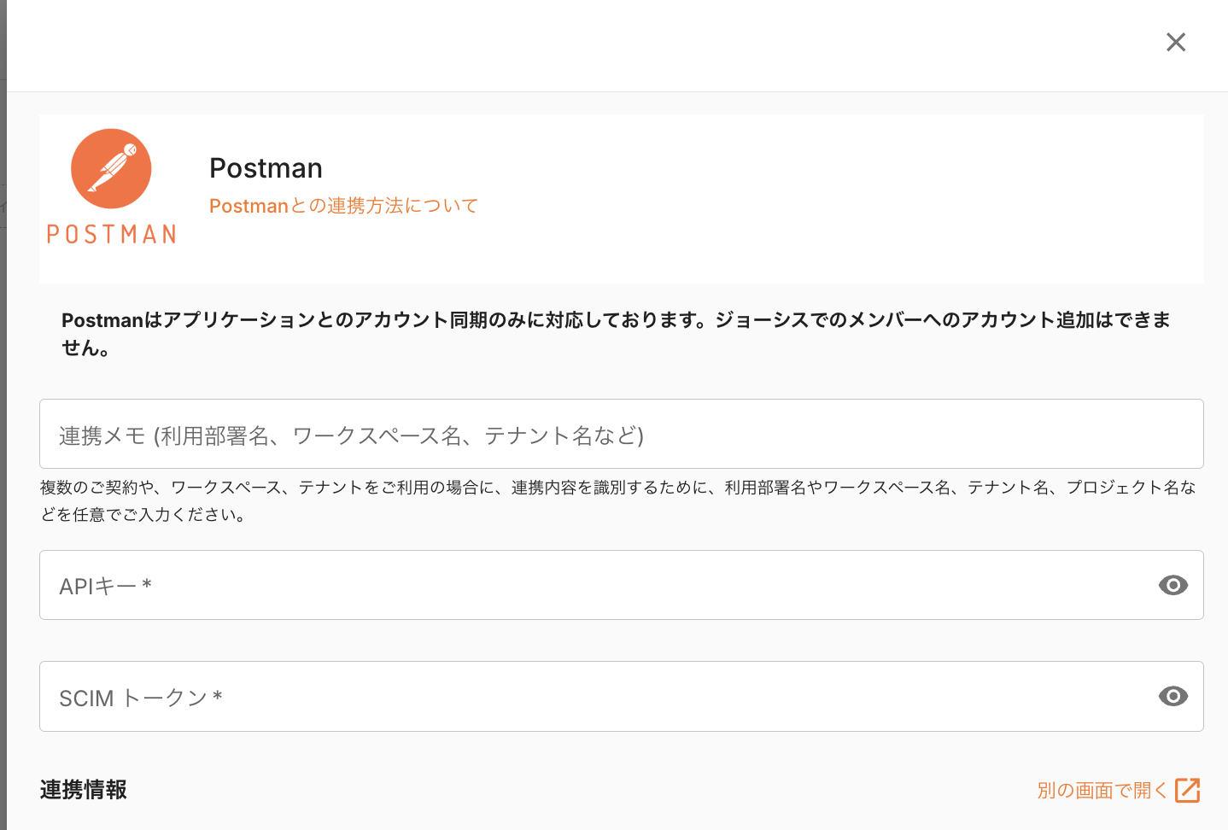Click the asterisk beside SCIM トークン label

pos(218,697)
